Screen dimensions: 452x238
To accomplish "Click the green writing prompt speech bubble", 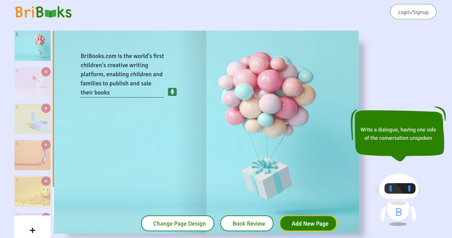I will [x=399, y=134].
